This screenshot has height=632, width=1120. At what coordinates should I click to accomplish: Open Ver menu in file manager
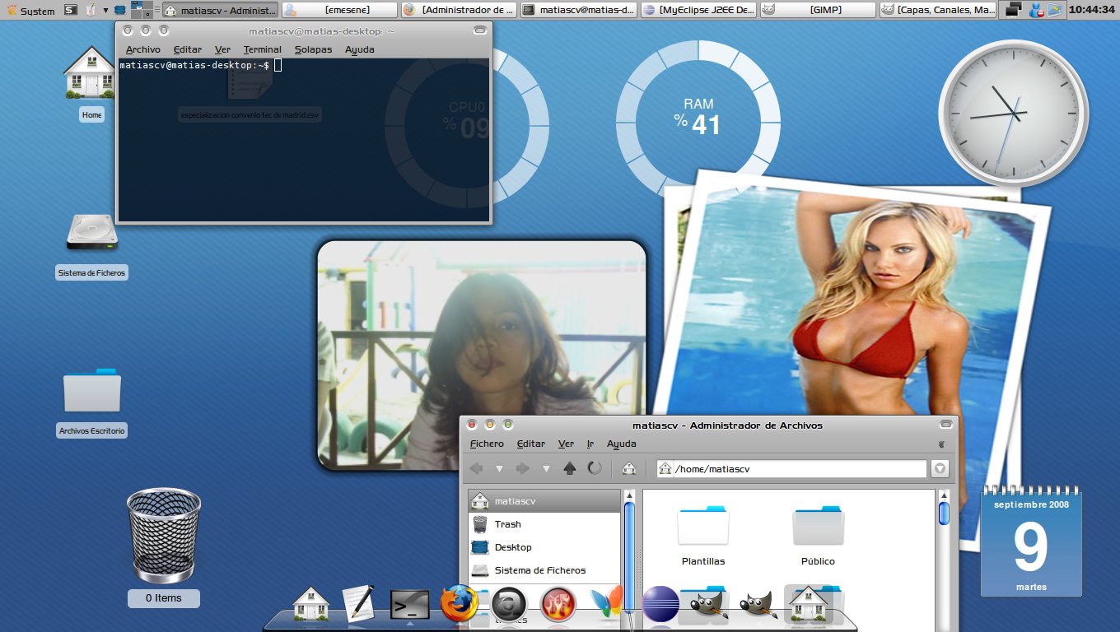point(566,444)
